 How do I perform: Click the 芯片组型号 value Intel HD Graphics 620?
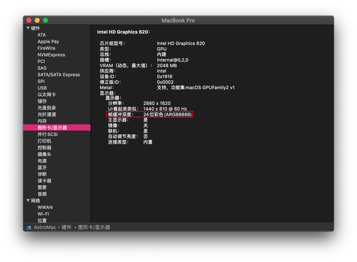point(181,43)
